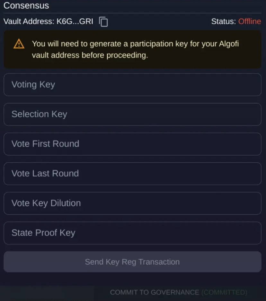Click the dark panel left of COMMIT TO GOVERNANCE
266x301 pixels.
[x=47, y=293]
